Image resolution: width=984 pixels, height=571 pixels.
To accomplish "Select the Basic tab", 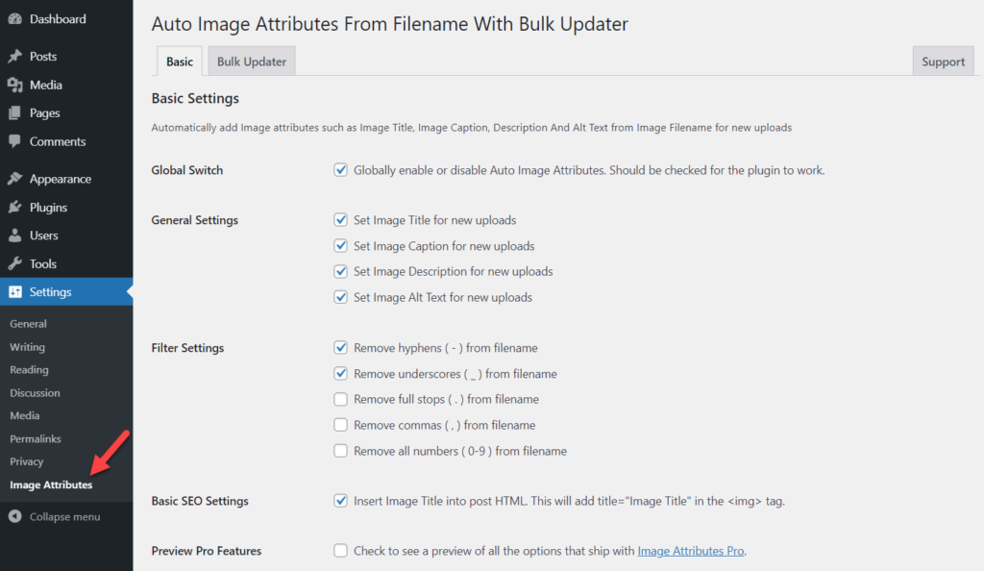I will (180, 62).
